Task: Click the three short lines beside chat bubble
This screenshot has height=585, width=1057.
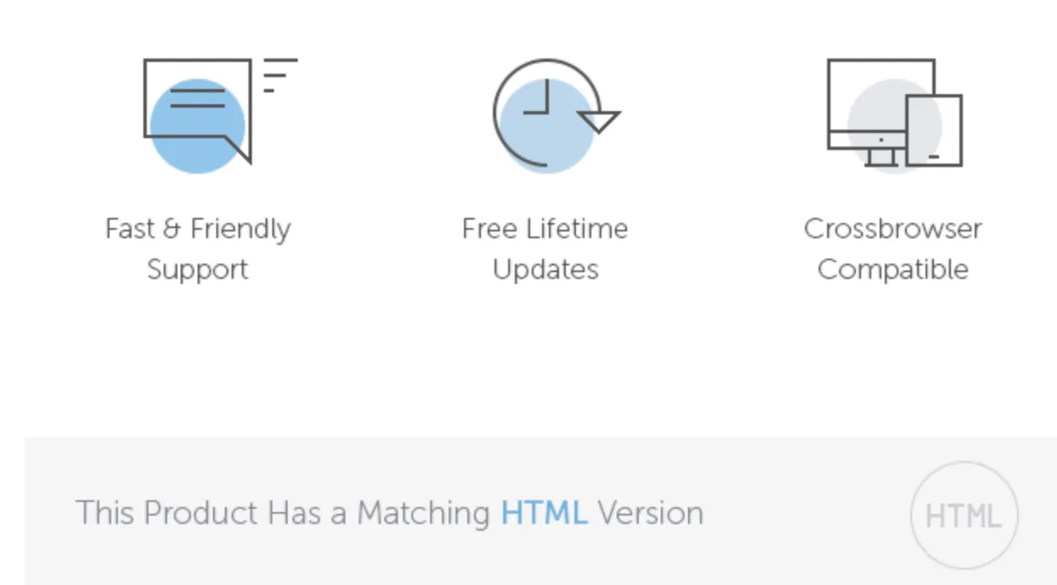Action: click(x=279, y=75)
